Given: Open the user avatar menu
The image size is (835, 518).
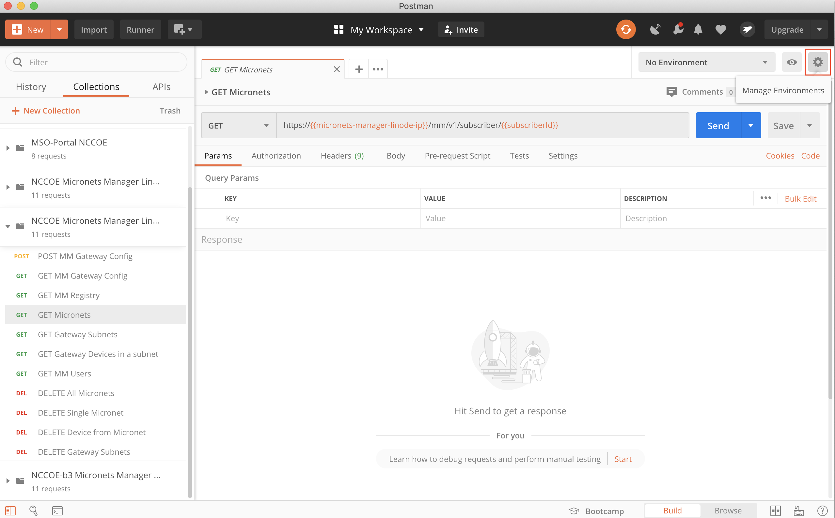Looking at the screenshot, I should pyautogui.click(x=747, y=29).
